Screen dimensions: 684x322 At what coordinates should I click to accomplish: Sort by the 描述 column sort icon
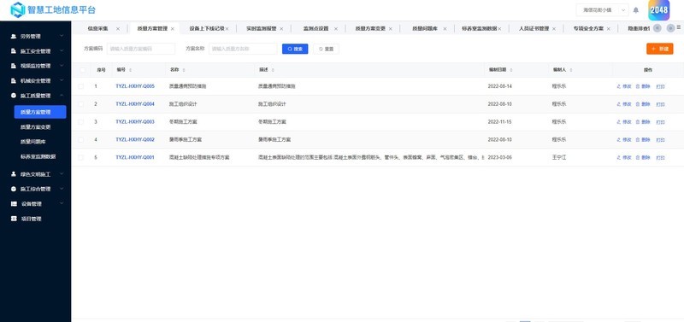(272, 70)
